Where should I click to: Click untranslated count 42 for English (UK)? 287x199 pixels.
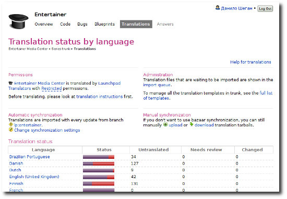coord(134,177)
